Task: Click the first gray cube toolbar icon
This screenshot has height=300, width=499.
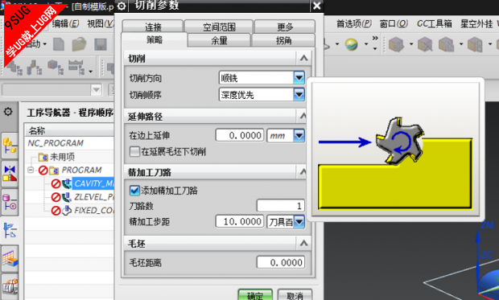Action: 396,44
